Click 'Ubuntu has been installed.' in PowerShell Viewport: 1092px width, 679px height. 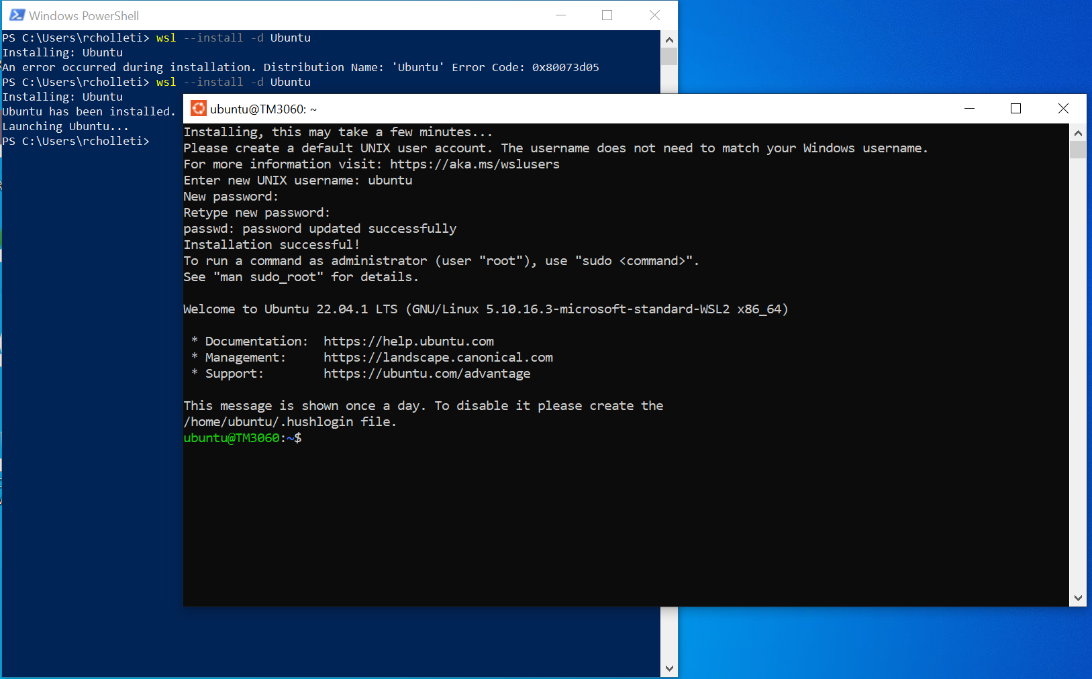point(89,112)
